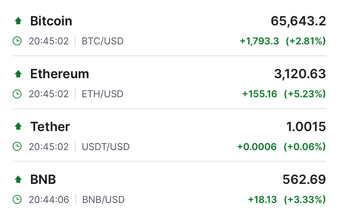Open the Tether coin name link
This screenshot has width=339, height=209.
[50, 126]
